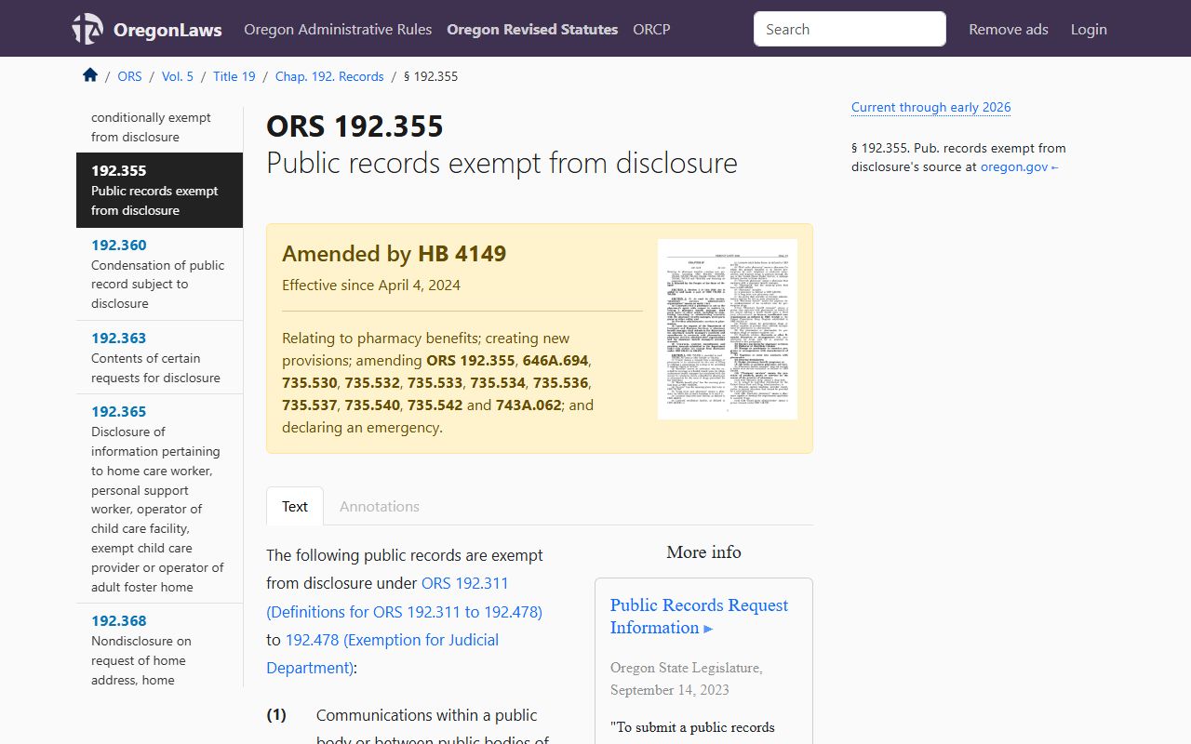
Task: Click the 646A.694 statute link
Action: 555,360
